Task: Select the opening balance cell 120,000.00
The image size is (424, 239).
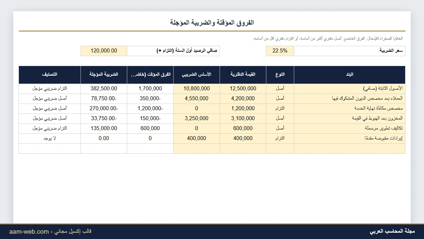Action: tap(104, 51)
